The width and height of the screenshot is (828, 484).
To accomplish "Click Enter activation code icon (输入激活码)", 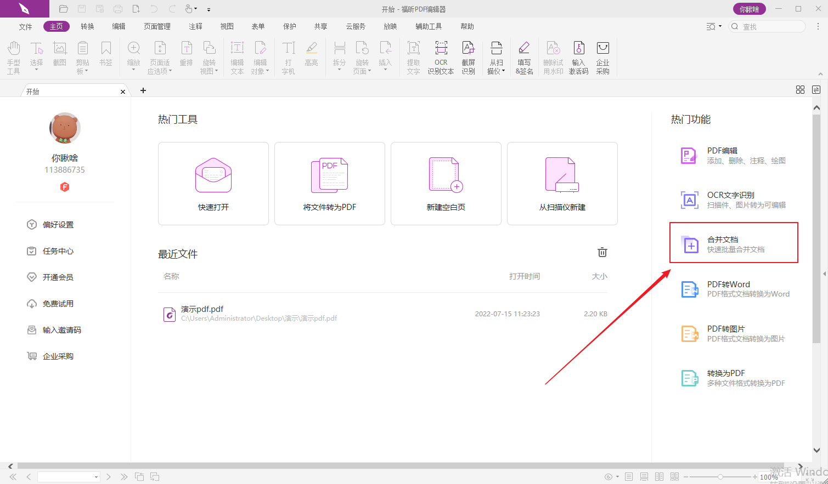I will pos(579,57).
